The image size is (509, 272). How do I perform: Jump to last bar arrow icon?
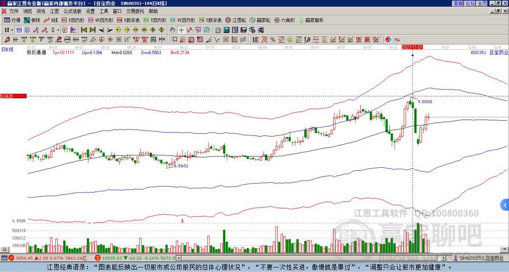92,30
